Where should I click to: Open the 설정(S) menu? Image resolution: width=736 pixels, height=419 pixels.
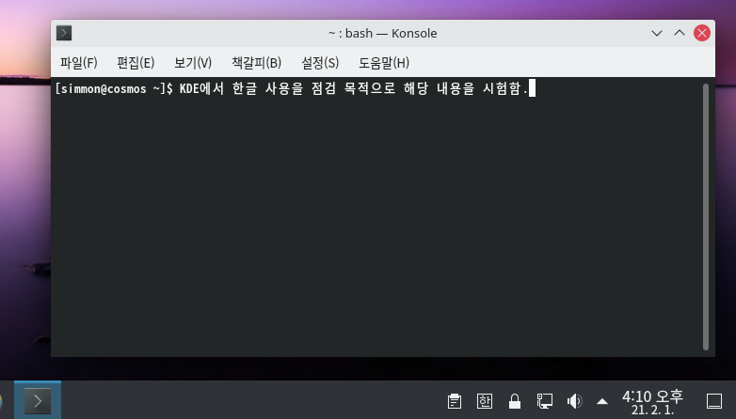pyautogui.click(x=320, y=62)
